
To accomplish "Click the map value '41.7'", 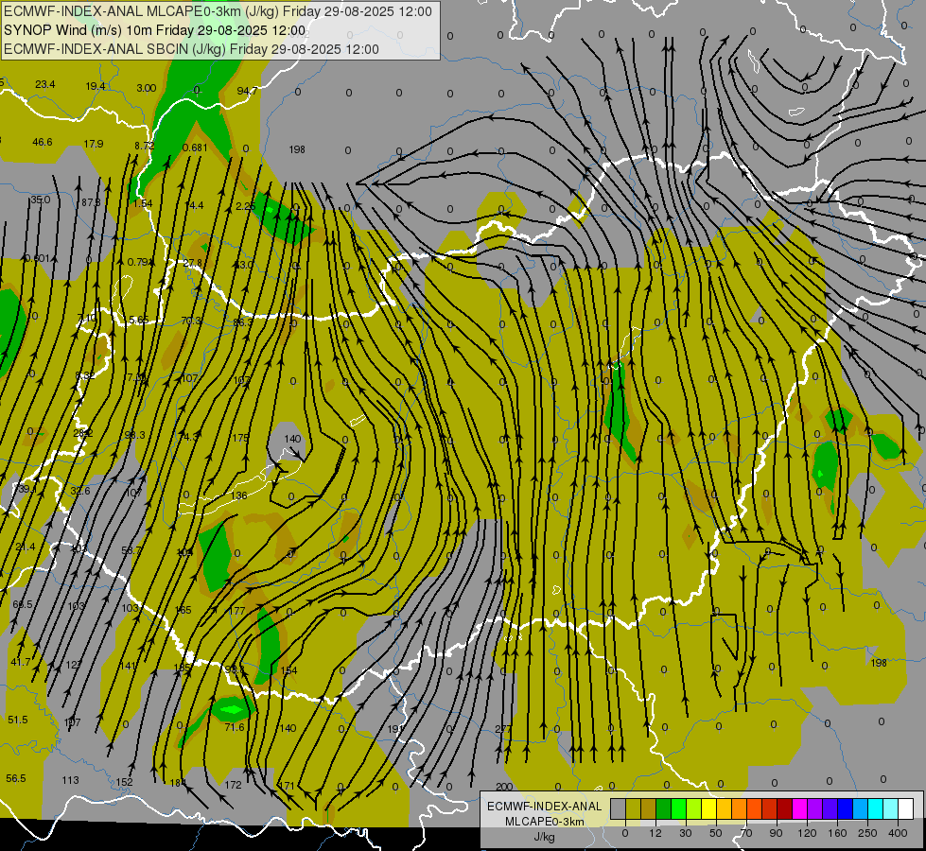I will click(x=21, y=662).
